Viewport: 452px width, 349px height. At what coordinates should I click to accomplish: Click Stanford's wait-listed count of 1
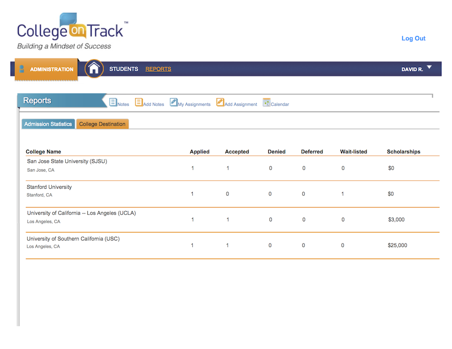343,194
